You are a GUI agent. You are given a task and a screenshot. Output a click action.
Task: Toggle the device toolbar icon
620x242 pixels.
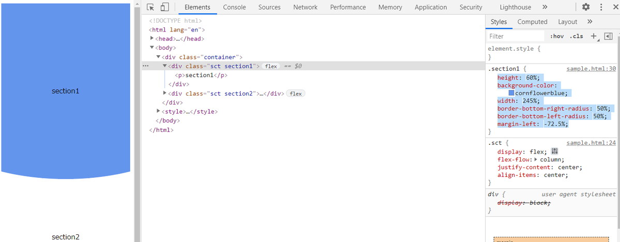[165, 7]
